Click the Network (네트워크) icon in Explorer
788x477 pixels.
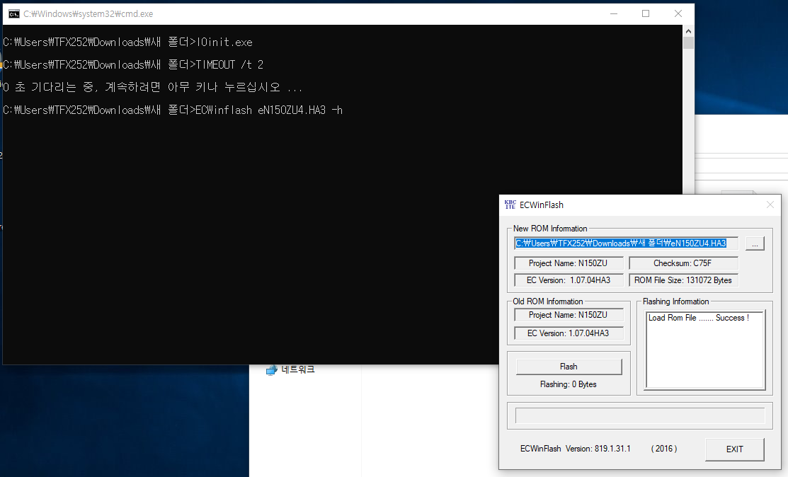[271, 370]
